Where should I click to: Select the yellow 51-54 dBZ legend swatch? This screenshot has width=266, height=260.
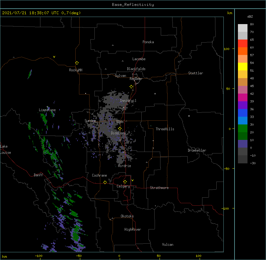click(x=243, y=66)
